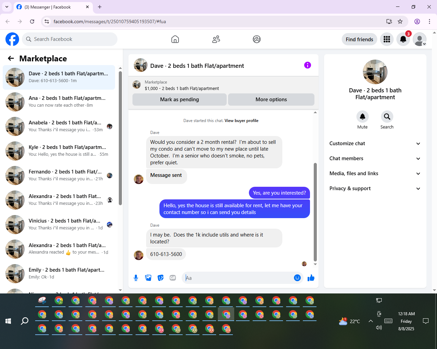The width and height of the screenshot is (437, 349).
Task: Open the Friends icon in top navigation
Action: click(216, 39)
